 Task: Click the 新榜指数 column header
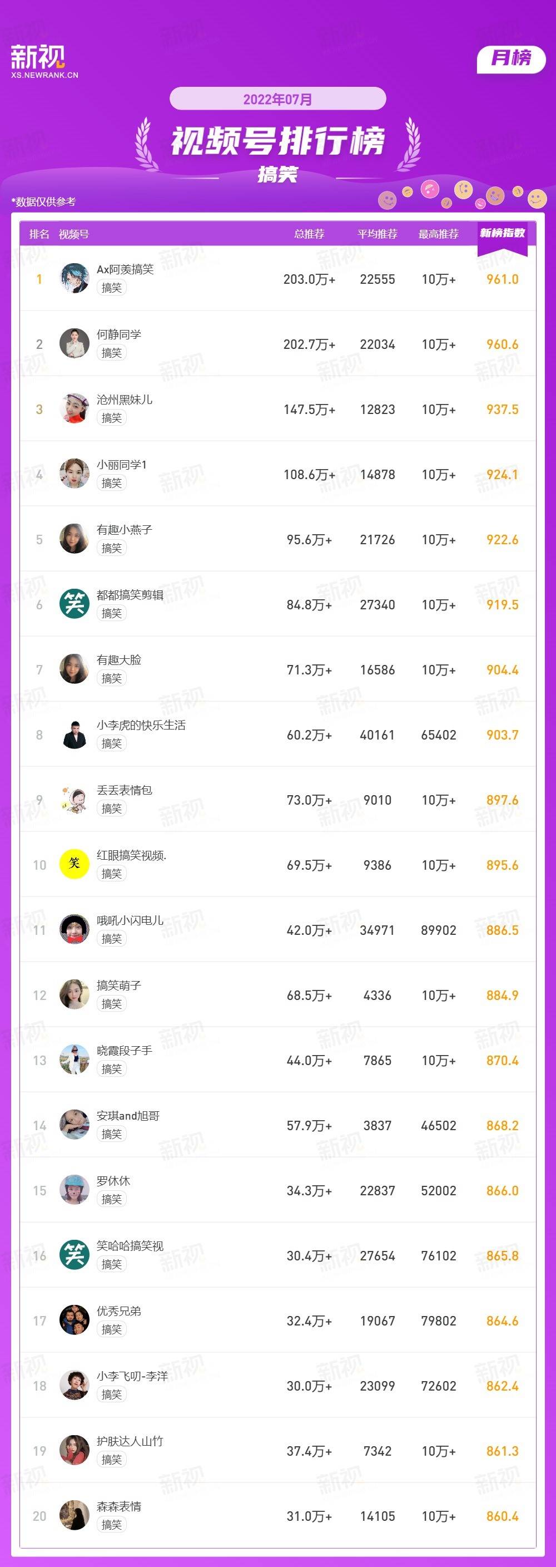click(x=503, y=234)
